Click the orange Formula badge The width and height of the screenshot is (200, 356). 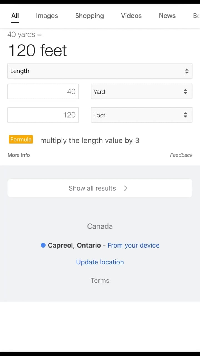tap(21, 140)
